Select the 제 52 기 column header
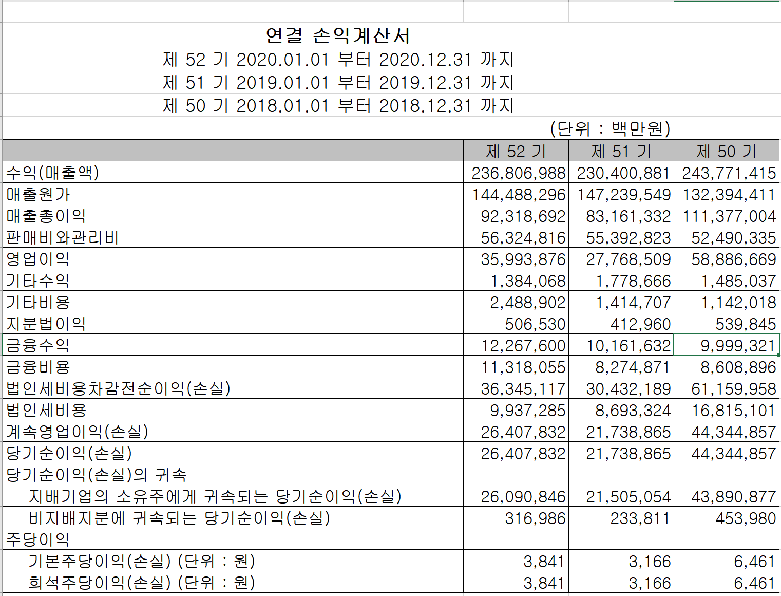Screen dimensions: 781x596 pos(516,151)
